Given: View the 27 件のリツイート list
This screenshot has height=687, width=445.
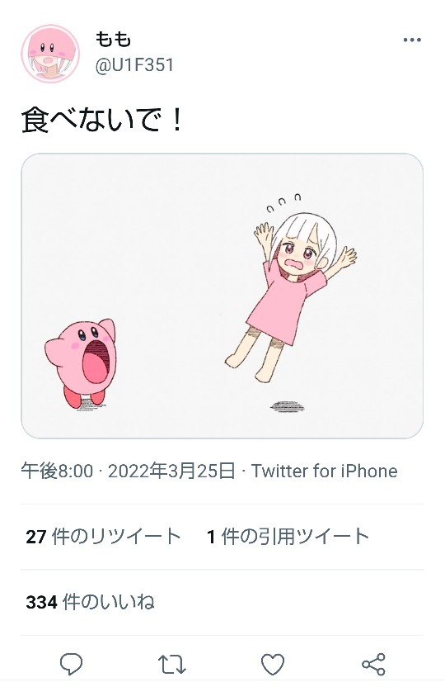Looking at the screenshot, I should coord(104,537).
